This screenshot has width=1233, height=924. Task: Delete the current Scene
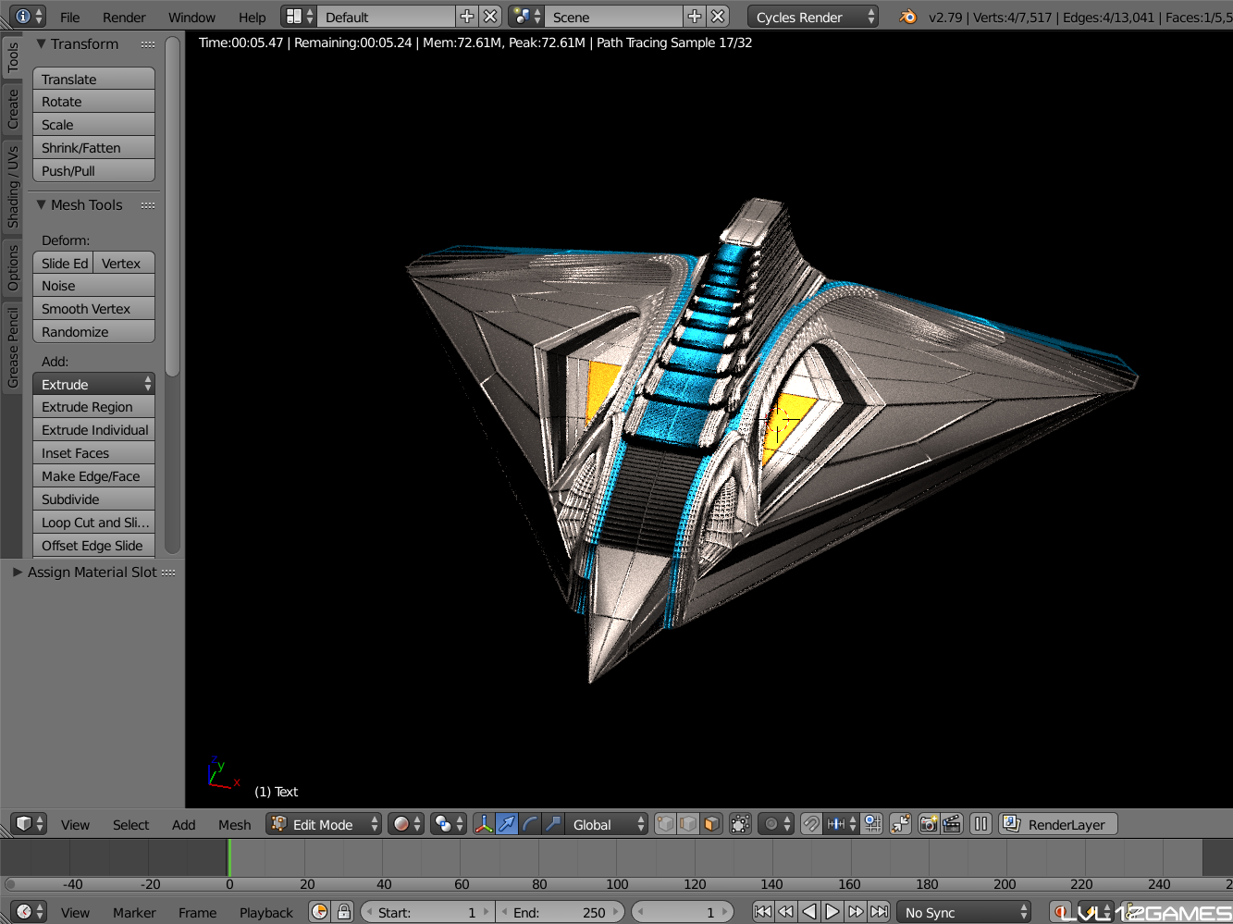[x=718, y=17]
